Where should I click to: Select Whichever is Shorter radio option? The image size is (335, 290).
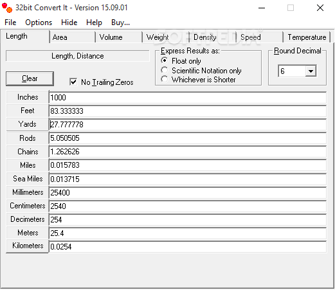coord(165,79)
